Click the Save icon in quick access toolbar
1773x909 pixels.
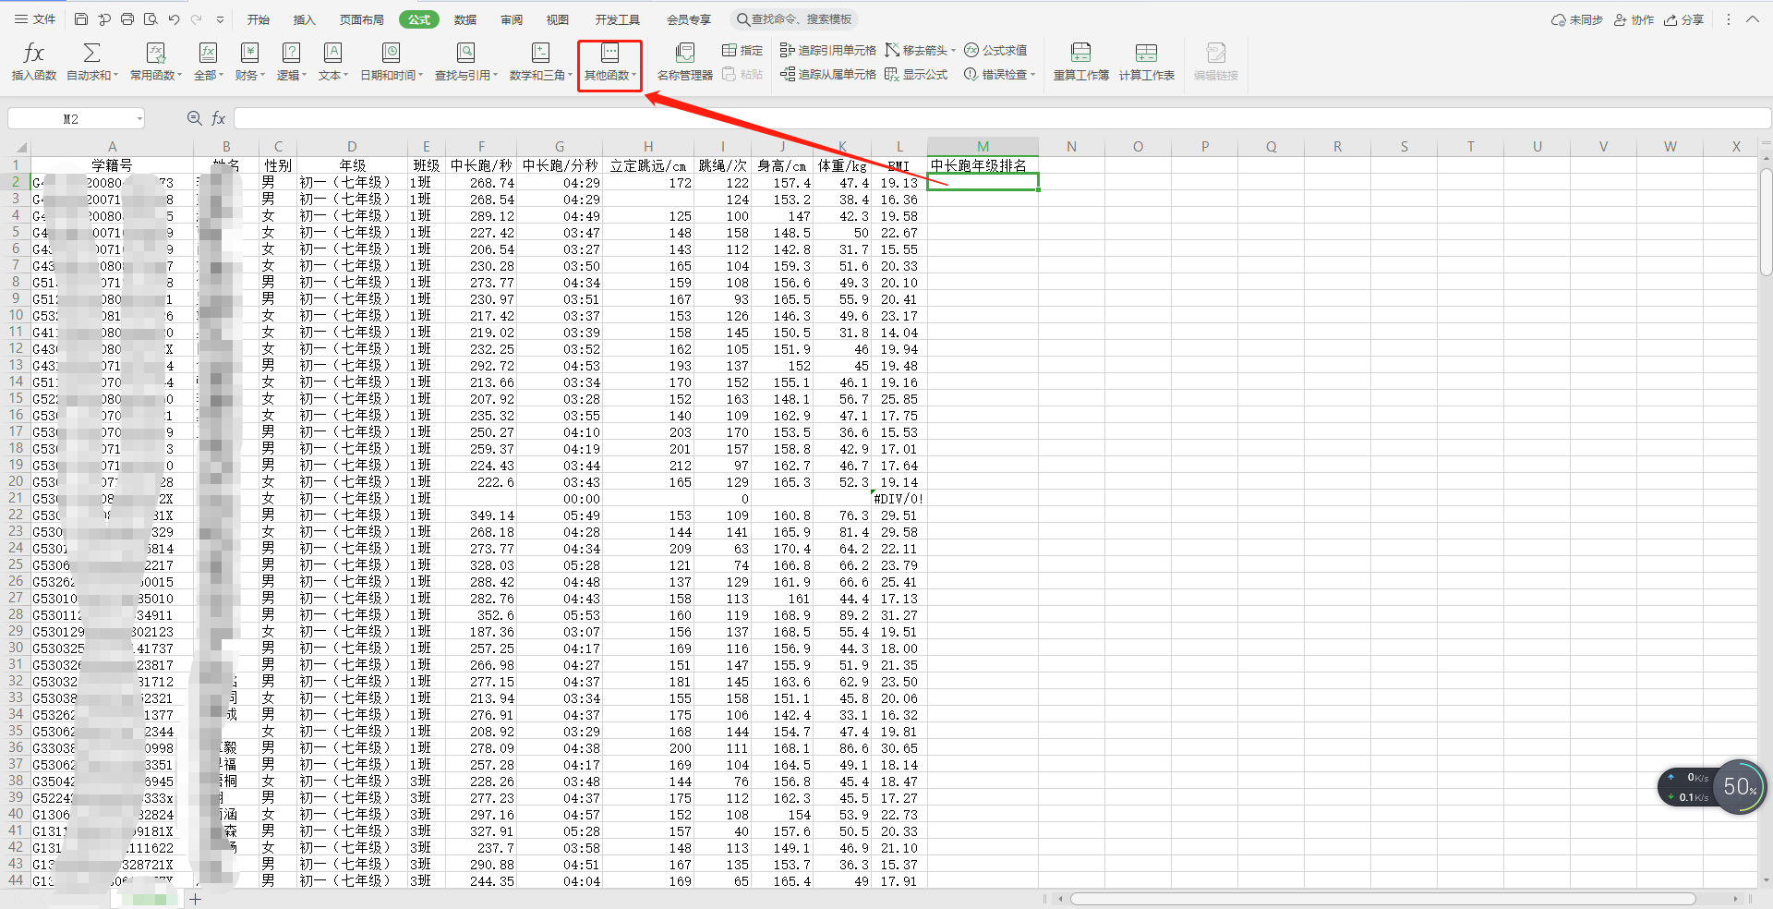[81, 19]
